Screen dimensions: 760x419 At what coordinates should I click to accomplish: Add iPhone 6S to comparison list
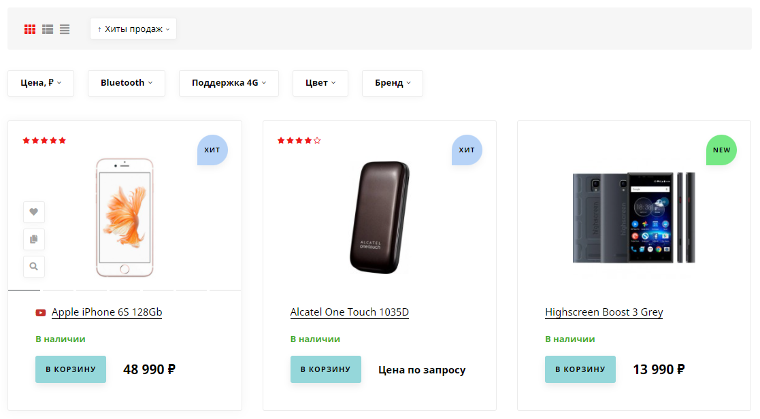(x=34, y=239)
